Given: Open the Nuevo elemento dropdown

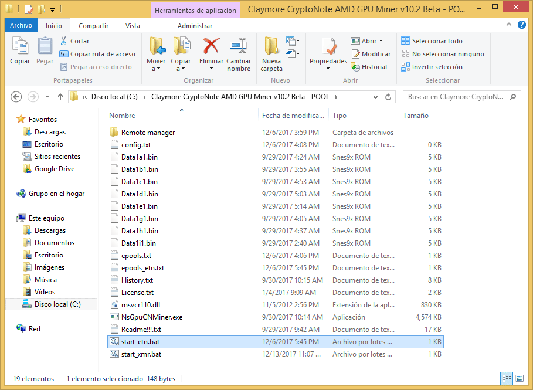Looking at the screenshot, I should coord(293,41).
